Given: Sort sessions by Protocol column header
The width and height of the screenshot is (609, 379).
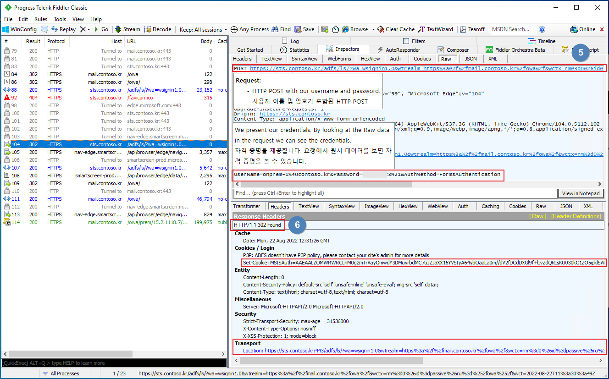Looking at the screenshot, I should coord(56,41).
